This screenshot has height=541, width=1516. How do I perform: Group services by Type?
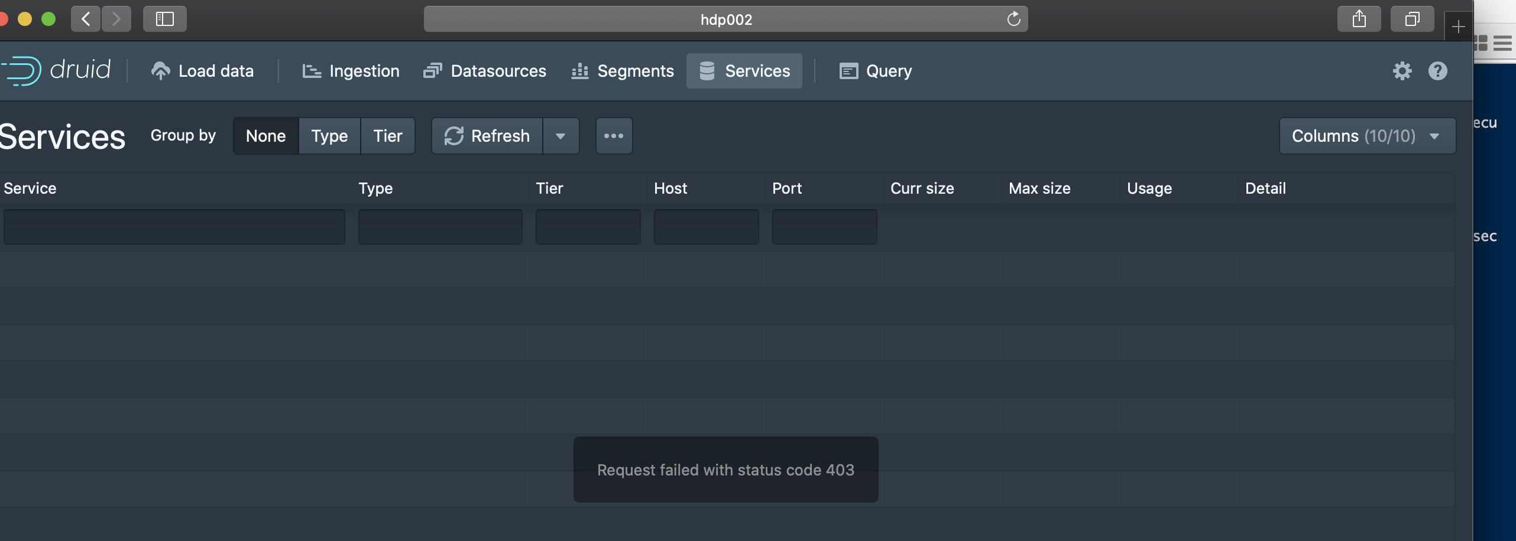(329, 135)
